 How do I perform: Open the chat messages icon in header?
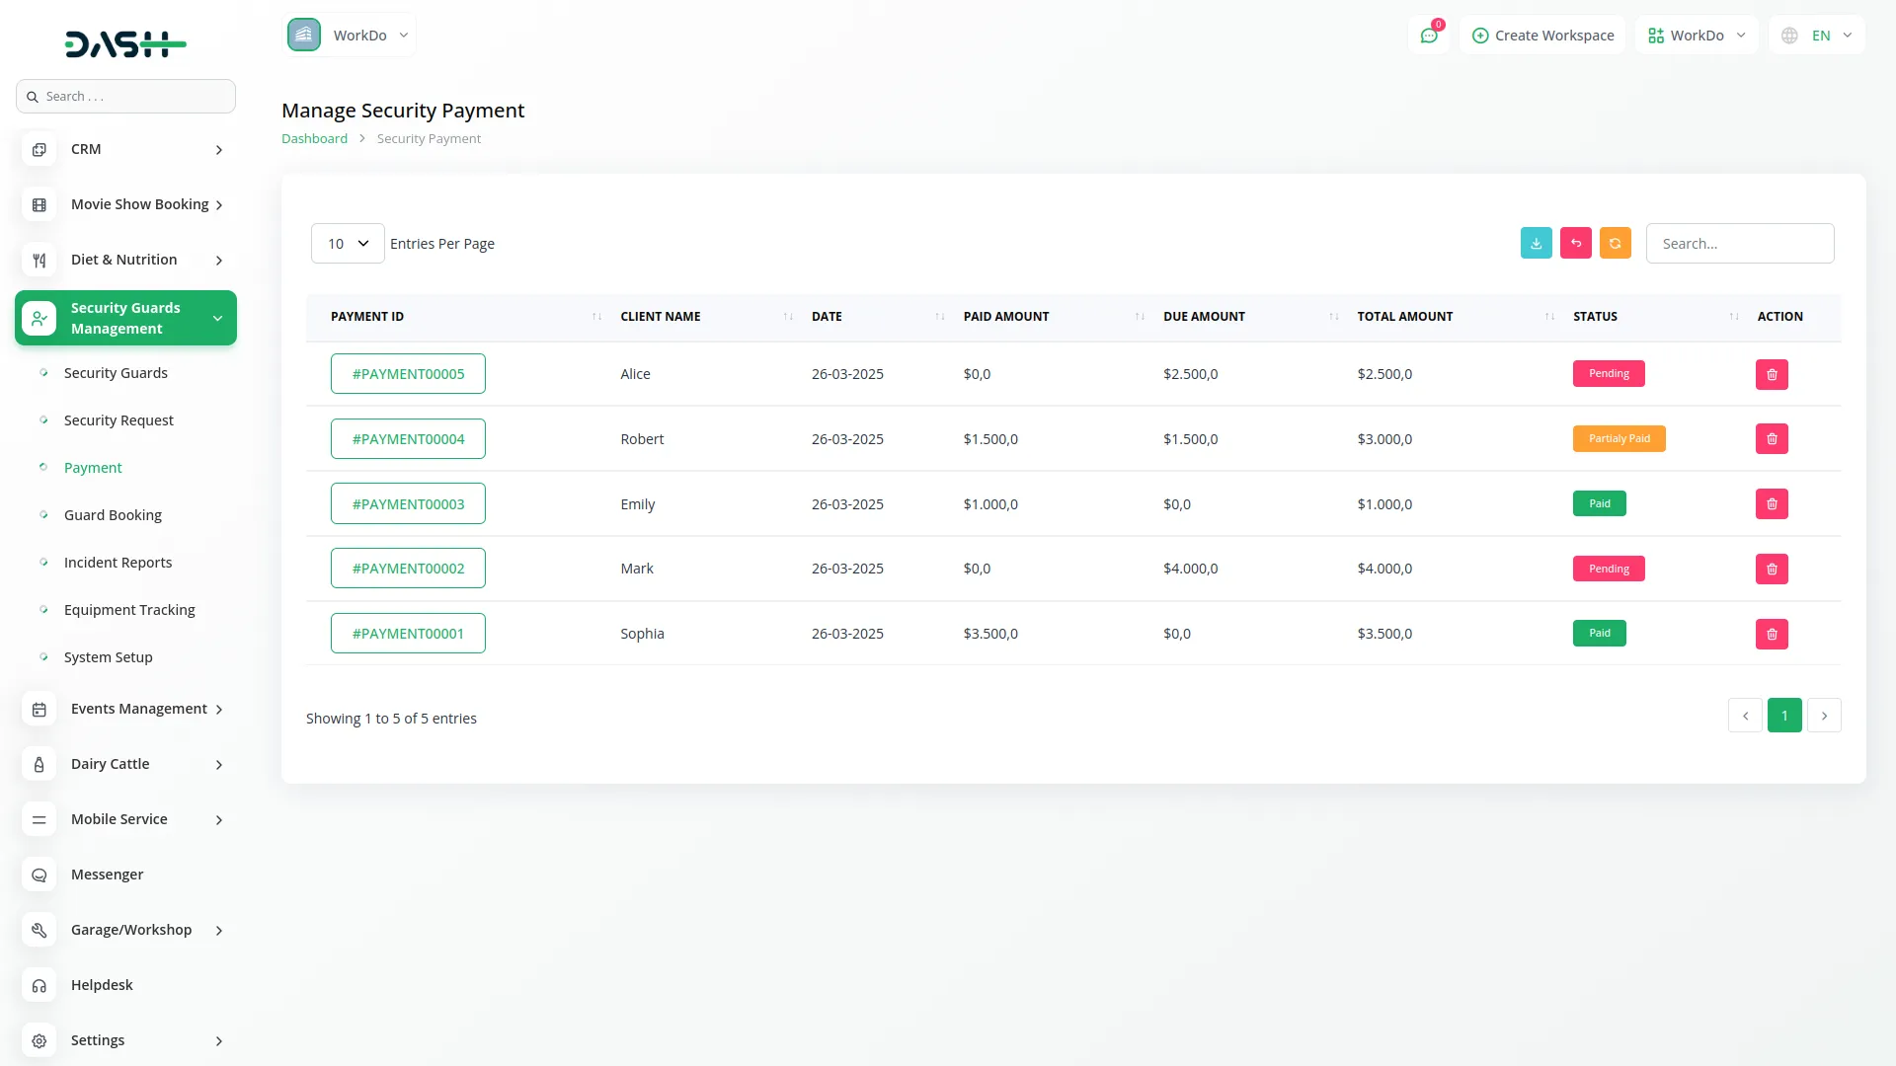[1428, 36]
